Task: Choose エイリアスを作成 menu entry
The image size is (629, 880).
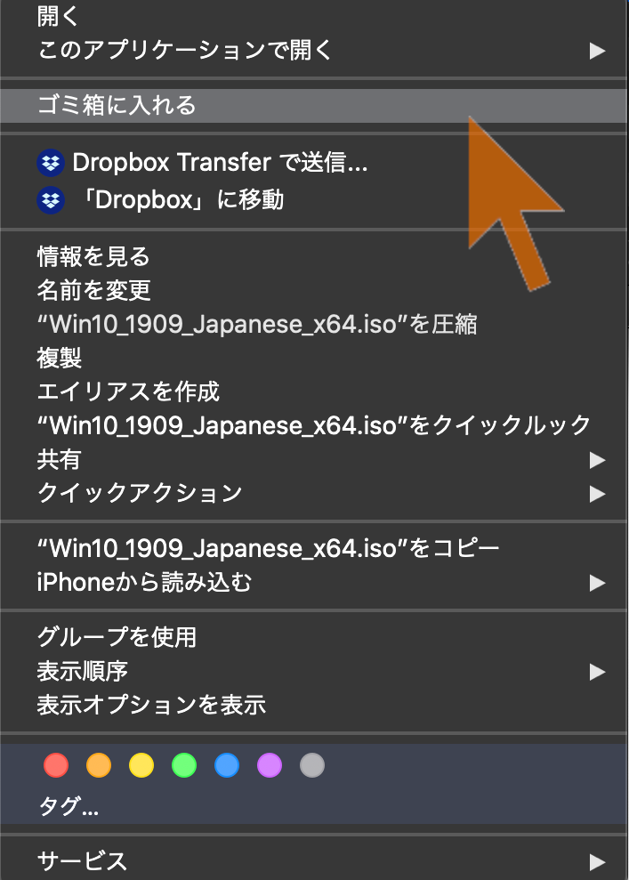Action: pos(313,392)
